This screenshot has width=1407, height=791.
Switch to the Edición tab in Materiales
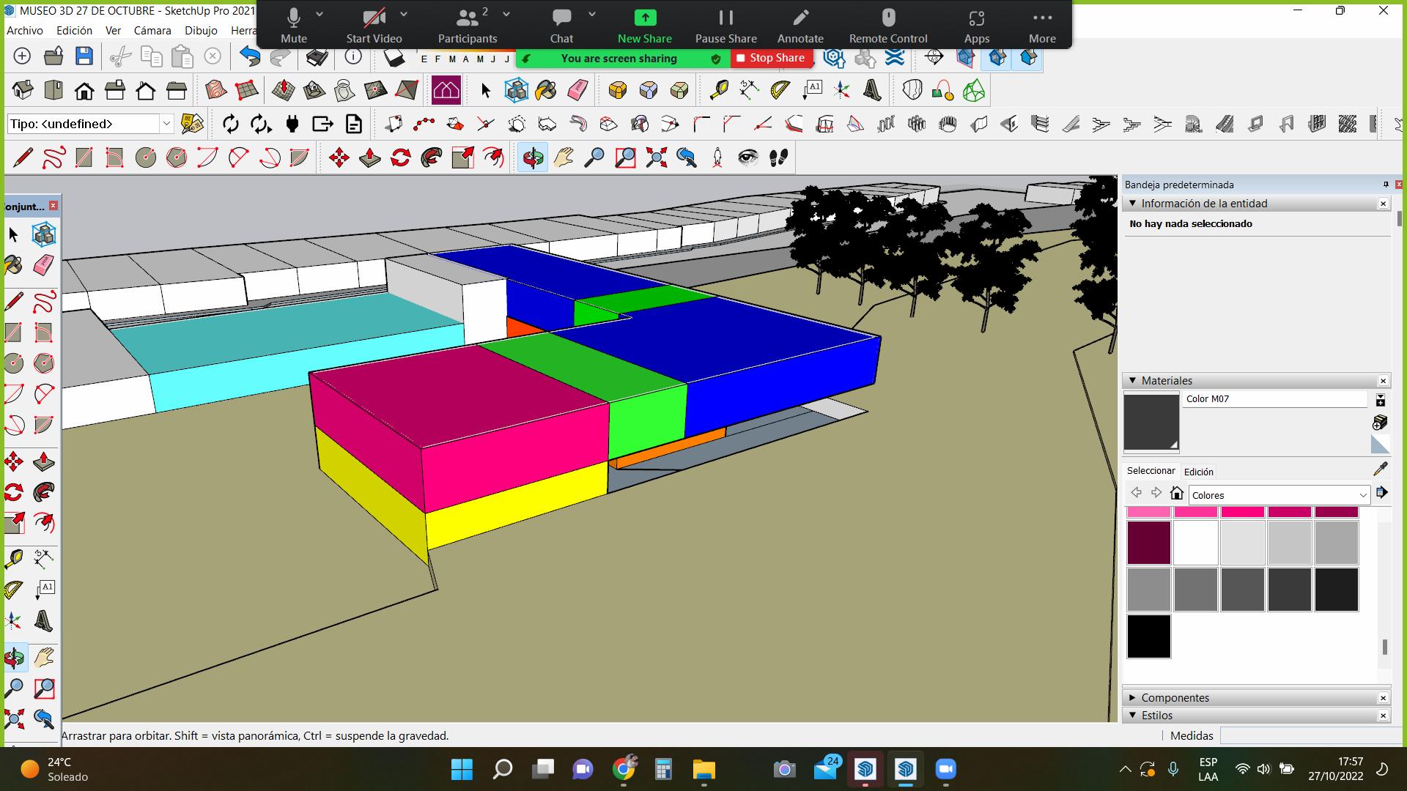(x=1198, y=472)
